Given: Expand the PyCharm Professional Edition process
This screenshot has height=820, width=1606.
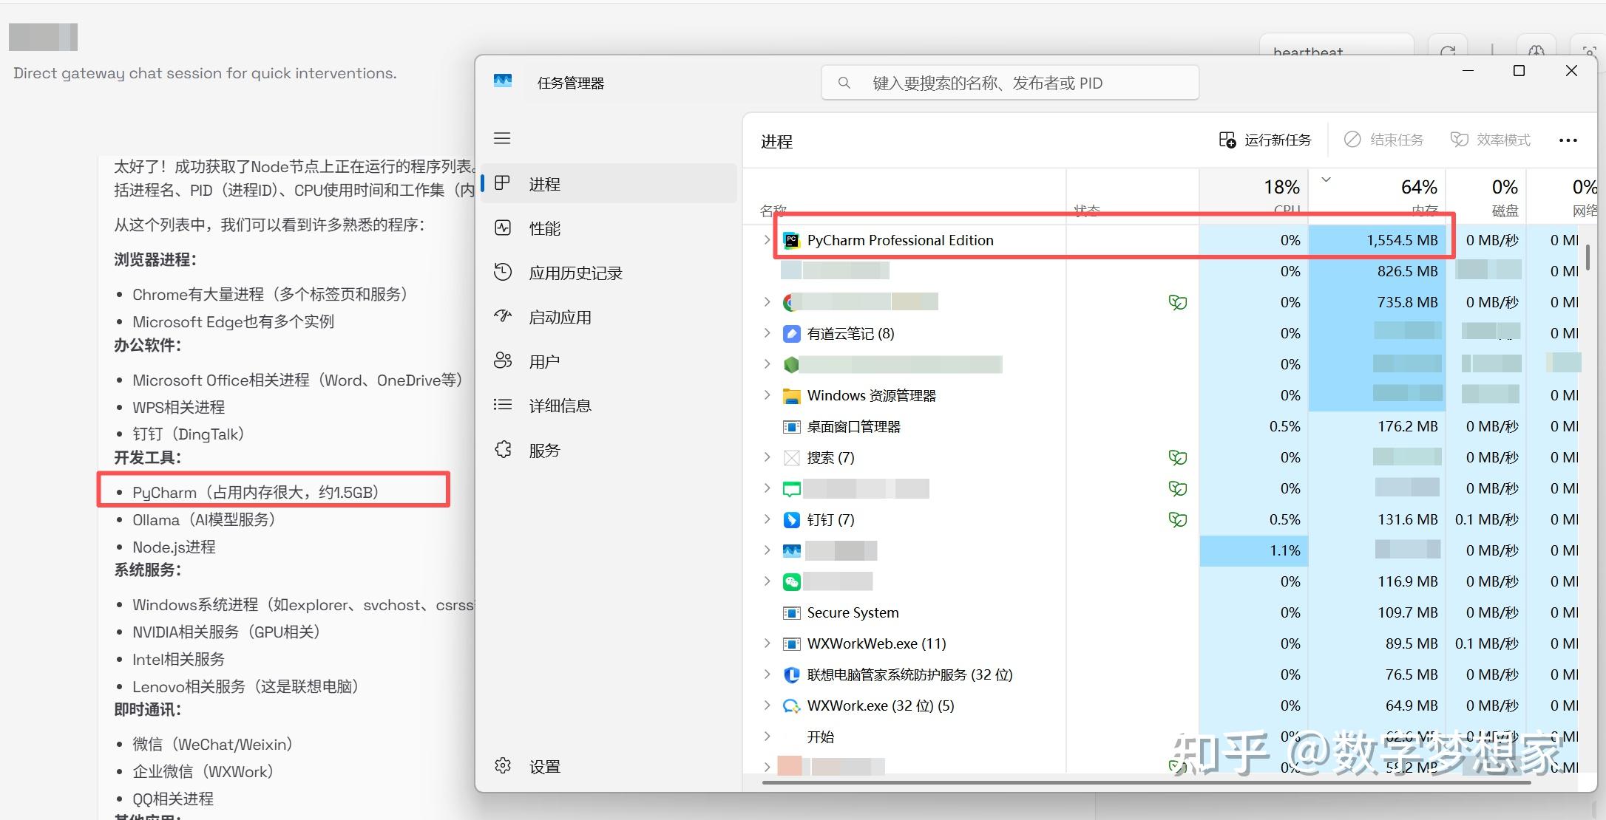Looking at the screenshot, I should (766, 239).
